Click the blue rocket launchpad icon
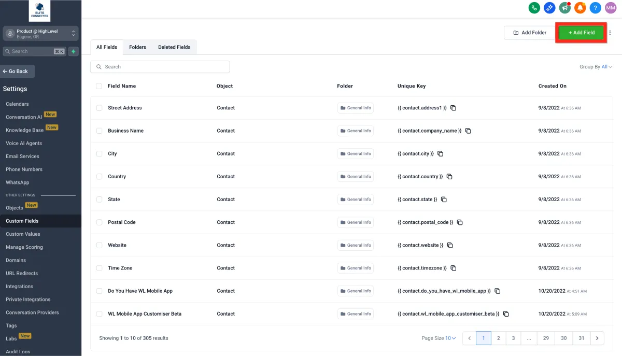 click(549, 8)
